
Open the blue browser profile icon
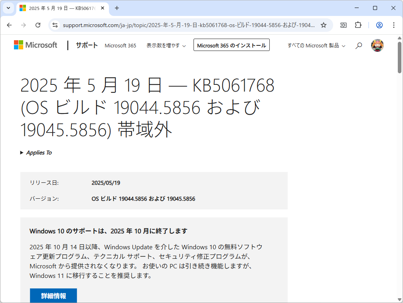click(x=379, y=25)
